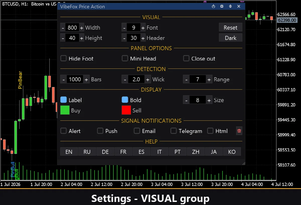301x205 pixels.
Task: Increase the Font value
Action: 143,28
